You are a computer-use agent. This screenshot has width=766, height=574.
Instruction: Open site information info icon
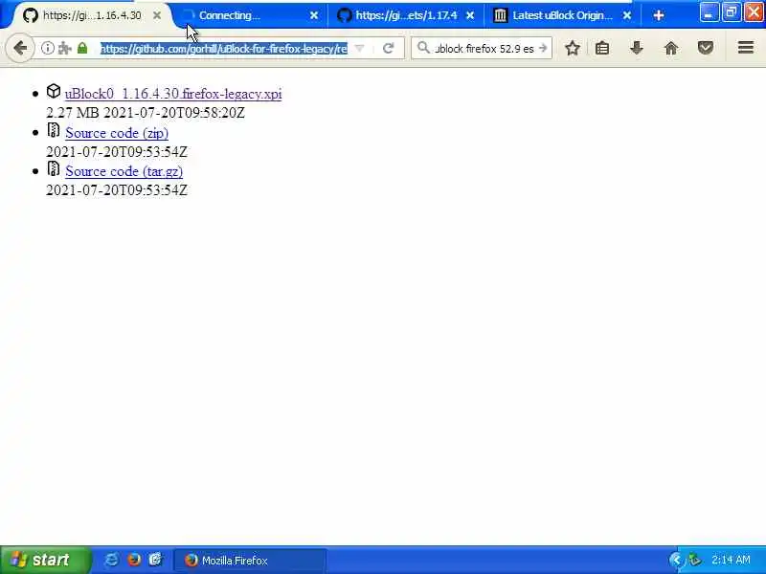click(47, 48)
